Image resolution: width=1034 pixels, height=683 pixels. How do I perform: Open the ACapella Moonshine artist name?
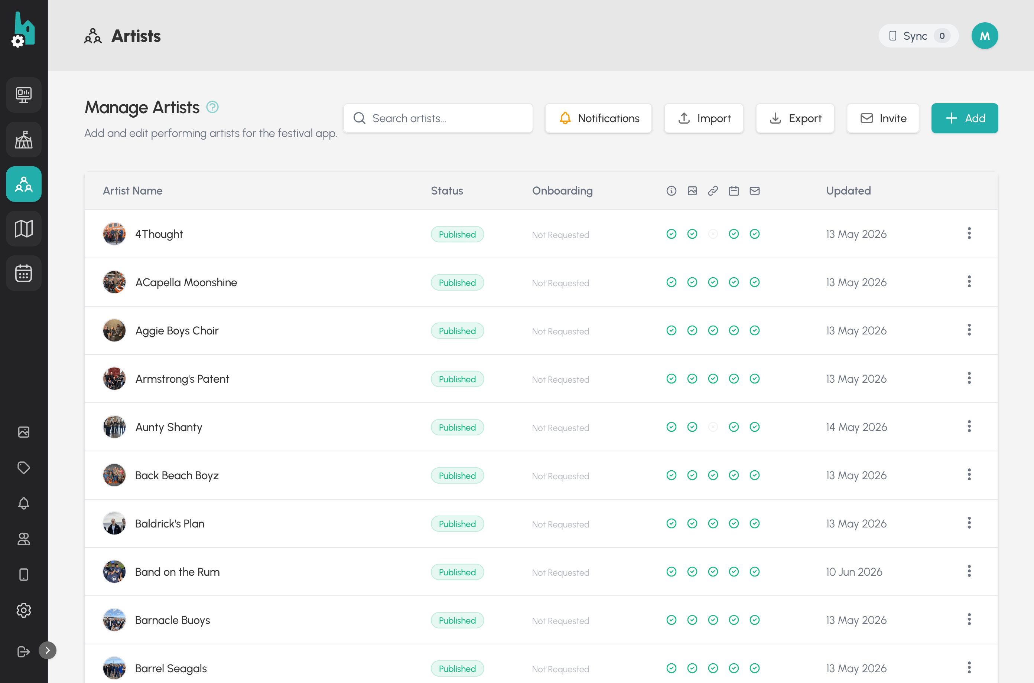pyautogui.click(x=186, y=282)
